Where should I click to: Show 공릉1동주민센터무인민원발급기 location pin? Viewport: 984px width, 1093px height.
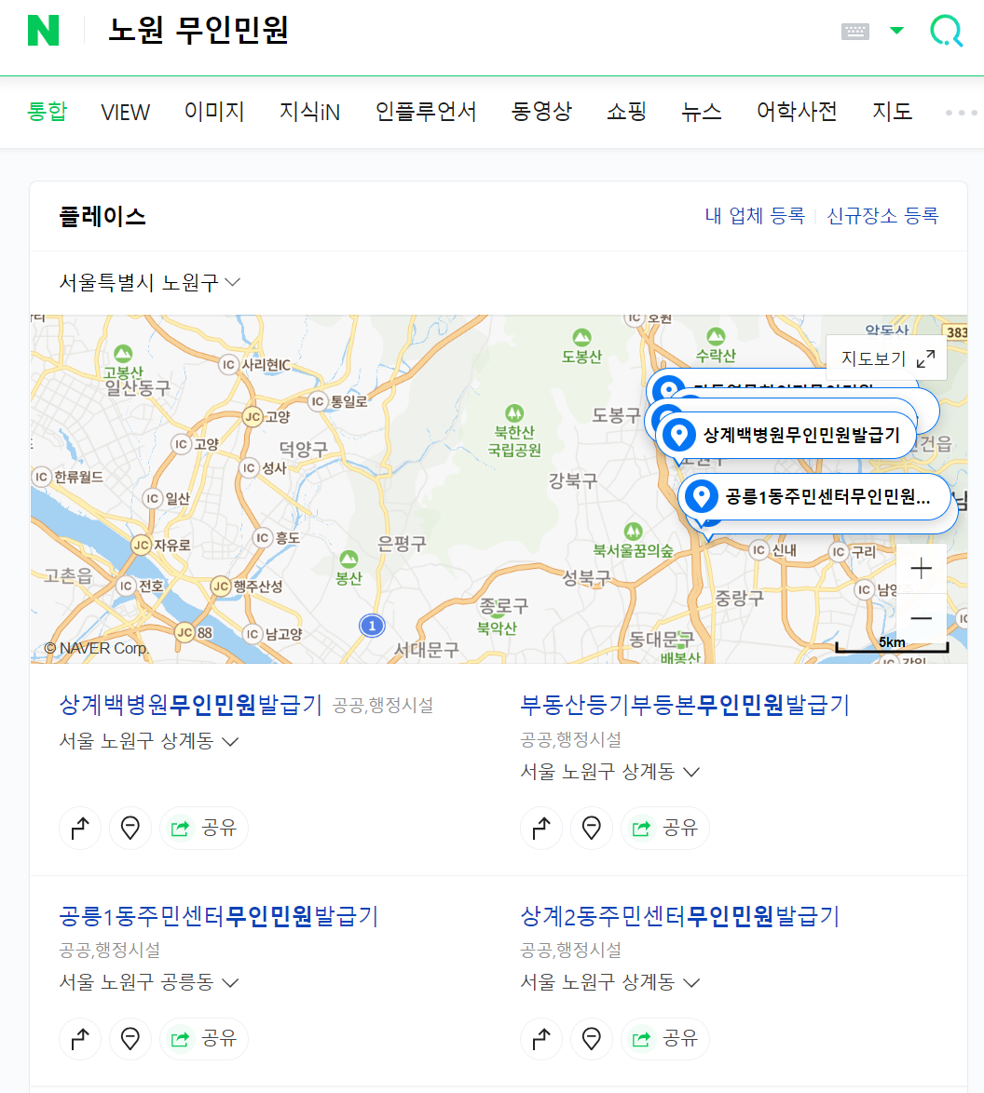pos(130,1039)
